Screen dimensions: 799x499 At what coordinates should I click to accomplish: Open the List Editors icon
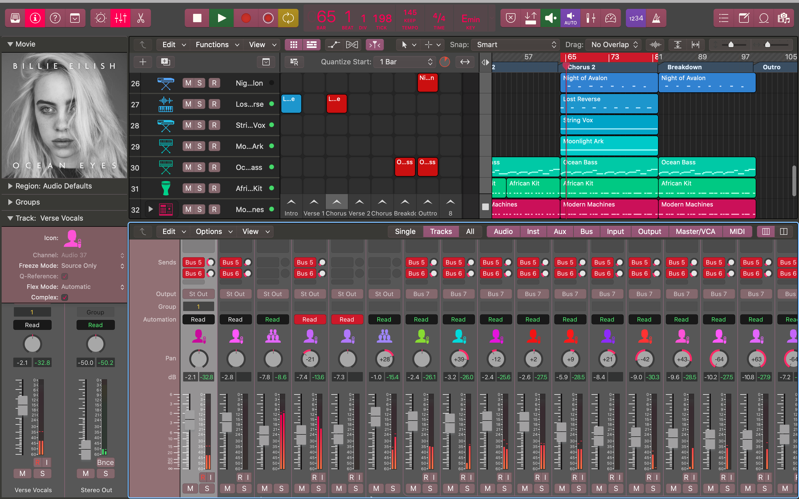[723, 18]
